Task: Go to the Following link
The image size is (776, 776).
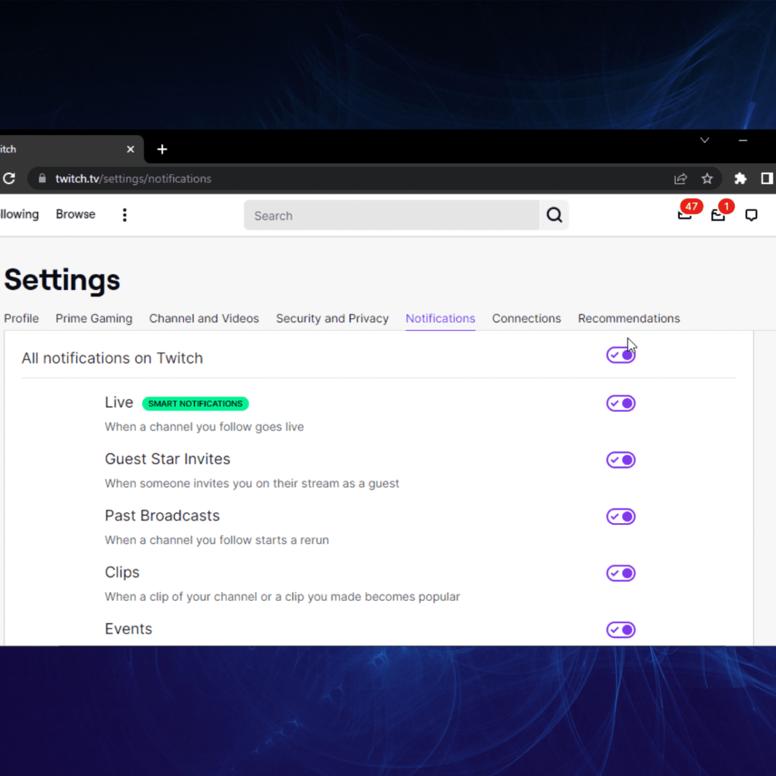Action: [x=19, y=214]
